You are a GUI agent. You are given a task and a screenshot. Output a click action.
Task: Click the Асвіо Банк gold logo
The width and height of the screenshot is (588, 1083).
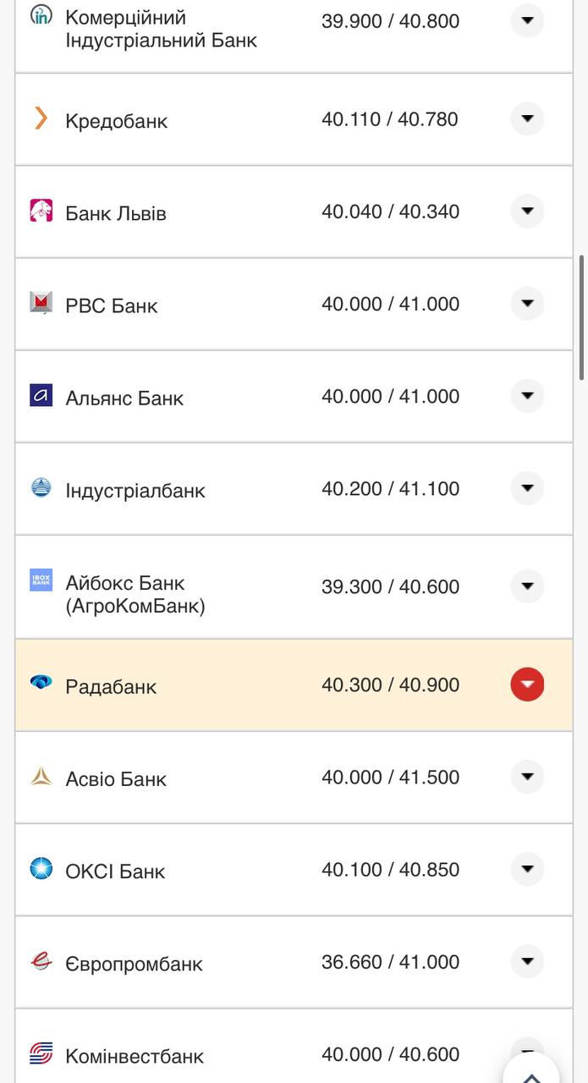[41, 776]
